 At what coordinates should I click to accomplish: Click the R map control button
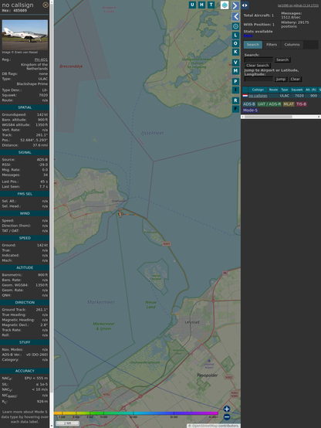[x=235, y=100]
